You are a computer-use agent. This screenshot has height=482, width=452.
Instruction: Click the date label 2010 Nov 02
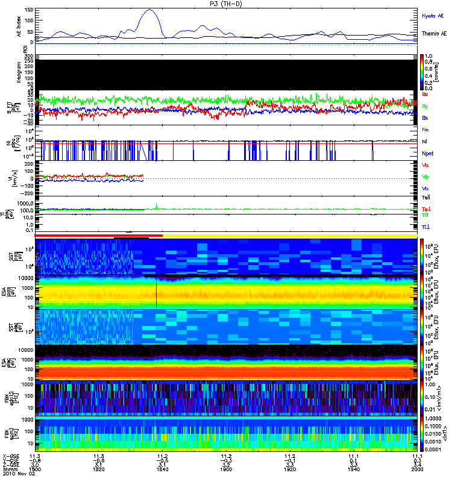[x=19, y=474]
